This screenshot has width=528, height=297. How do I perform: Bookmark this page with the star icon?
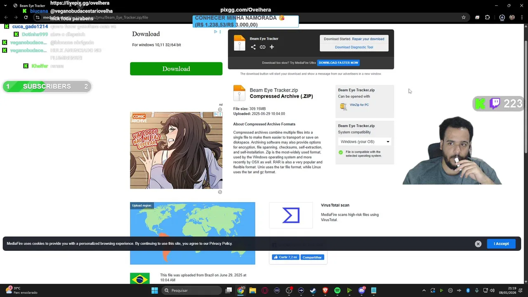click(464, 17)
